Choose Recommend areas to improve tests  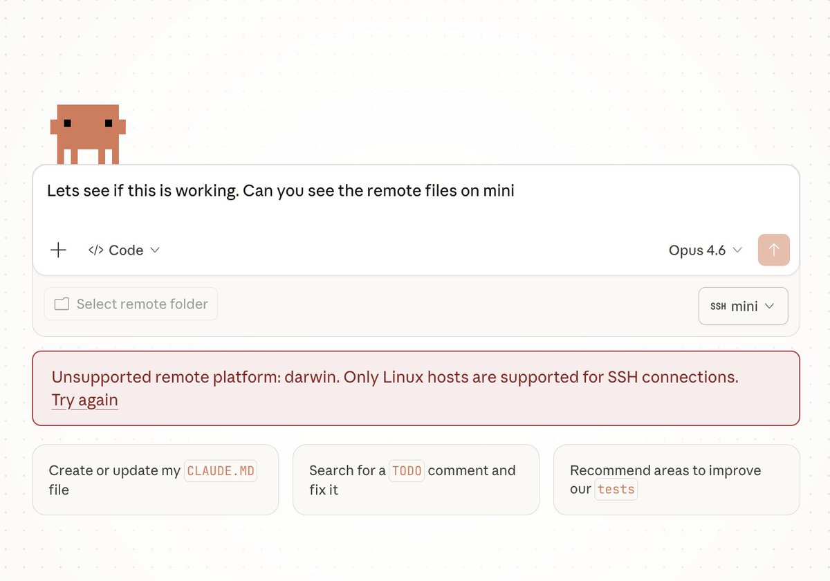pos(676,479)
